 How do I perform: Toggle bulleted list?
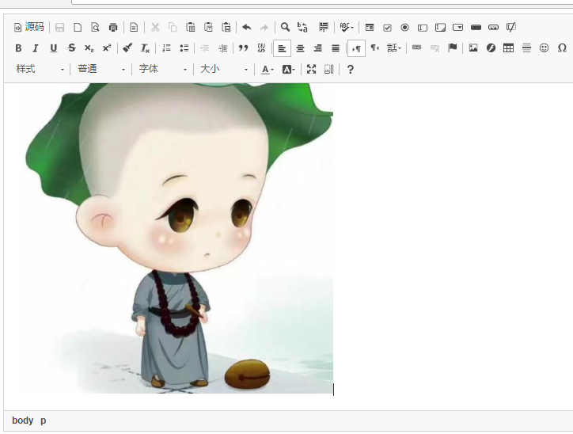tap(184, 48)
